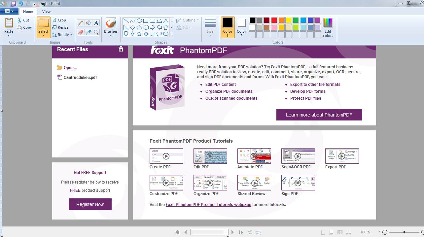The image size is (424, 237).
Task: Select the Pencil tool
Action: pos(80,23)
